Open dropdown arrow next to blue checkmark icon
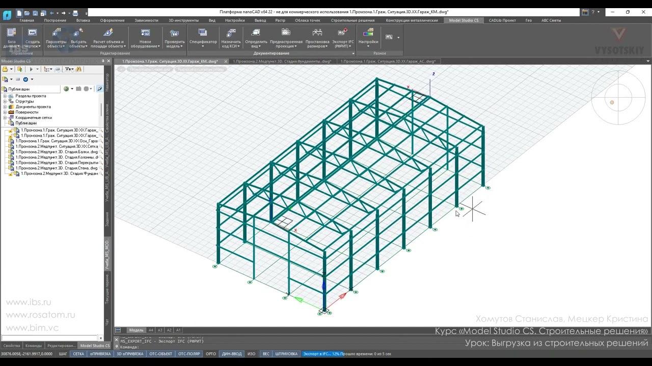Image resolution: width=652 pixels, height=366 pixels. 32,79
